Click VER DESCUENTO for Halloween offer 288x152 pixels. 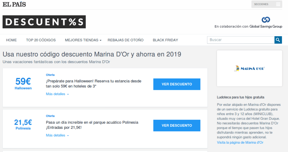click(x=177, y=84)
